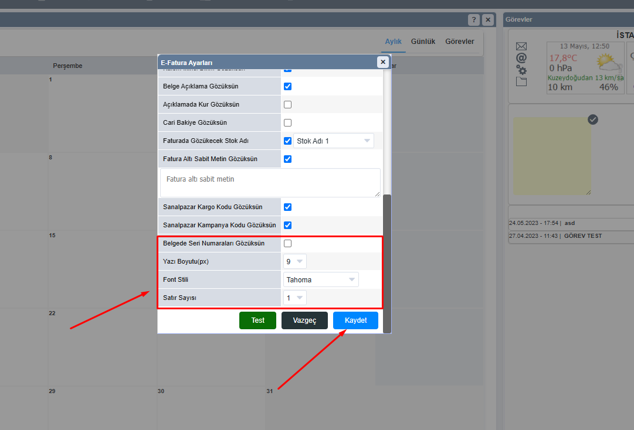Viewport: 634px width, 430px height.
Task: Expand the Font Stili Tahoma dropdown
Action: (321, 280)
